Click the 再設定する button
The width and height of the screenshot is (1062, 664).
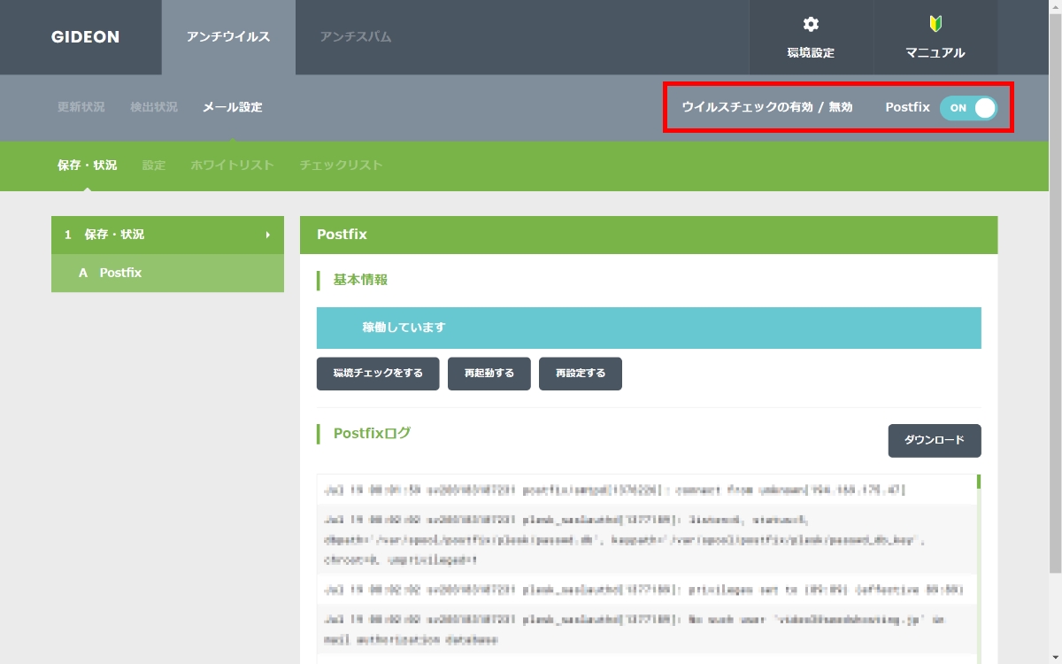581,374
